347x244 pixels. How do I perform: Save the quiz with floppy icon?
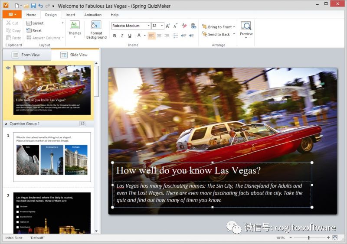click(x=33, y=6)
